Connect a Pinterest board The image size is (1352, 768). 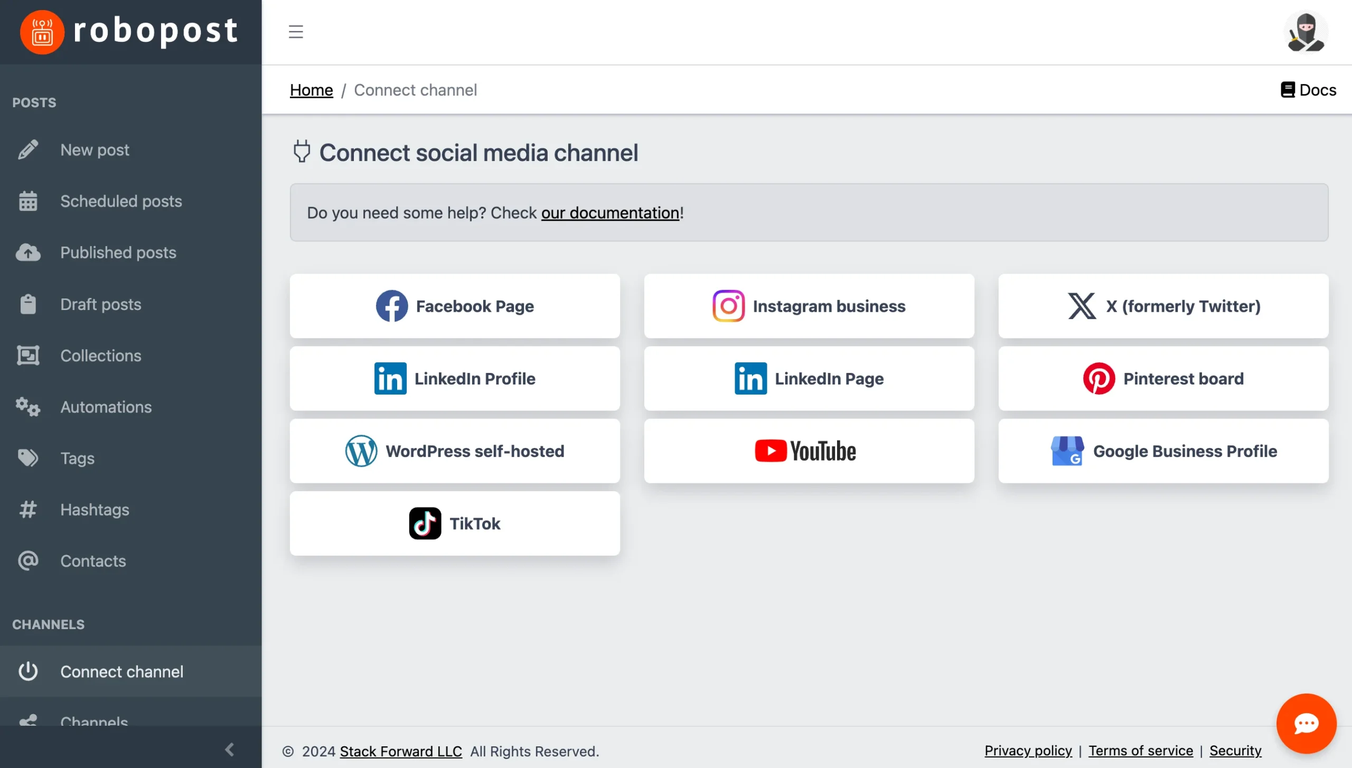pos(1163,378)
